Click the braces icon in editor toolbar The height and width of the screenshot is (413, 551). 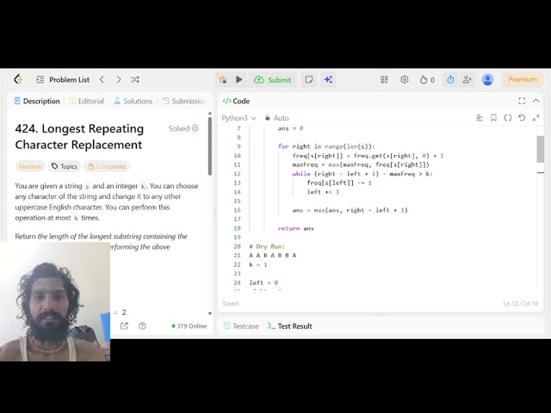tap(508, 118)
